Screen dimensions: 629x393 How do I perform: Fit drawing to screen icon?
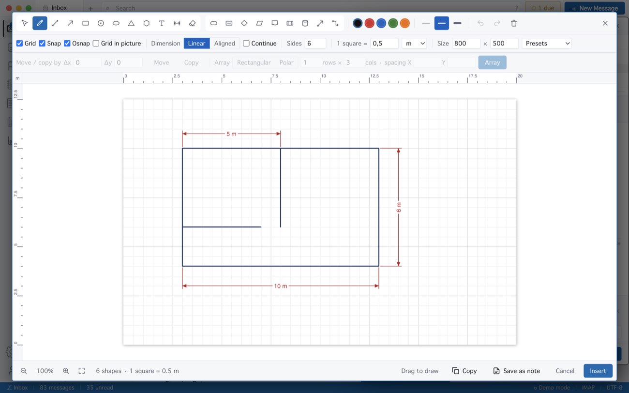click(x=82, y=371)
